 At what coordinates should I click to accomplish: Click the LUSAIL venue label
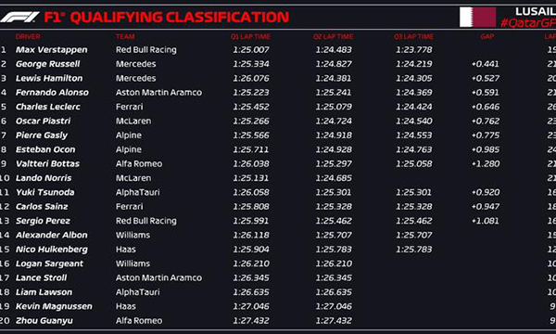click(x=536, y=11)
